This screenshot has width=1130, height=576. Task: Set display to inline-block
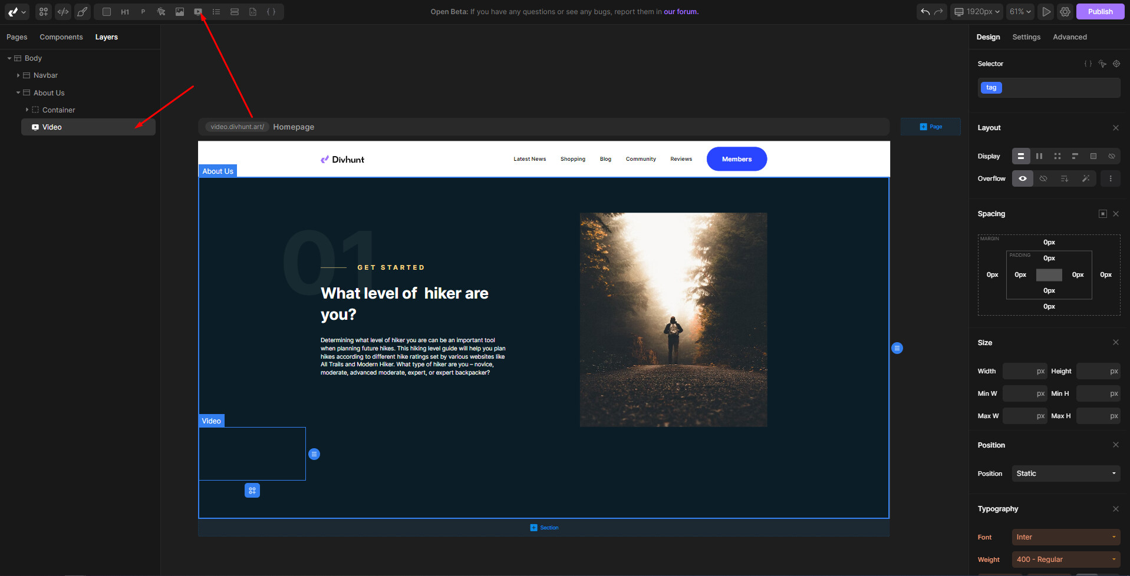1075,156
